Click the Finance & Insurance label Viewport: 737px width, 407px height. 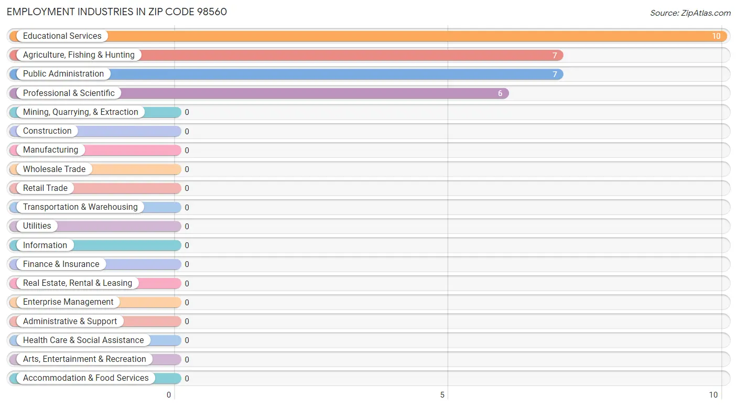click(61, 264)
